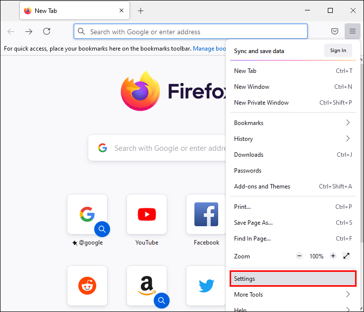Click the Firefox logo on the page
Screen dimensions: 364x312
pyautogui.click(x=140, y=91)
